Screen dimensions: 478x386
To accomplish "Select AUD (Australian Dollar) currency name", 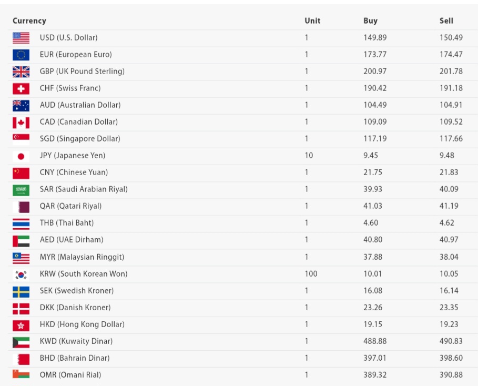I will coord(80,105).
